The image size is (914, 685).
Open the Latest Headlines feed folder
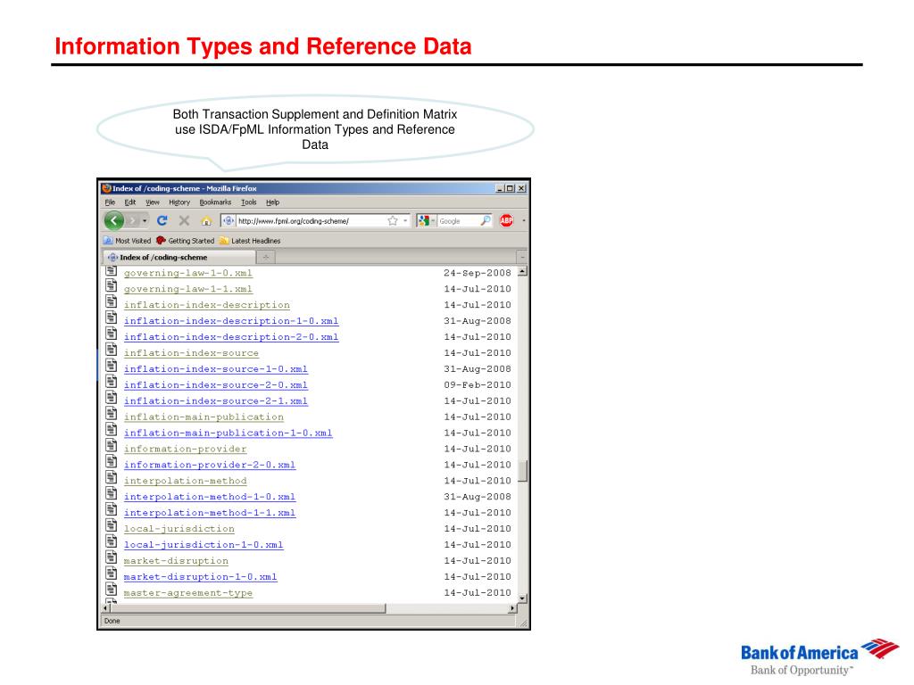(250, 241)
